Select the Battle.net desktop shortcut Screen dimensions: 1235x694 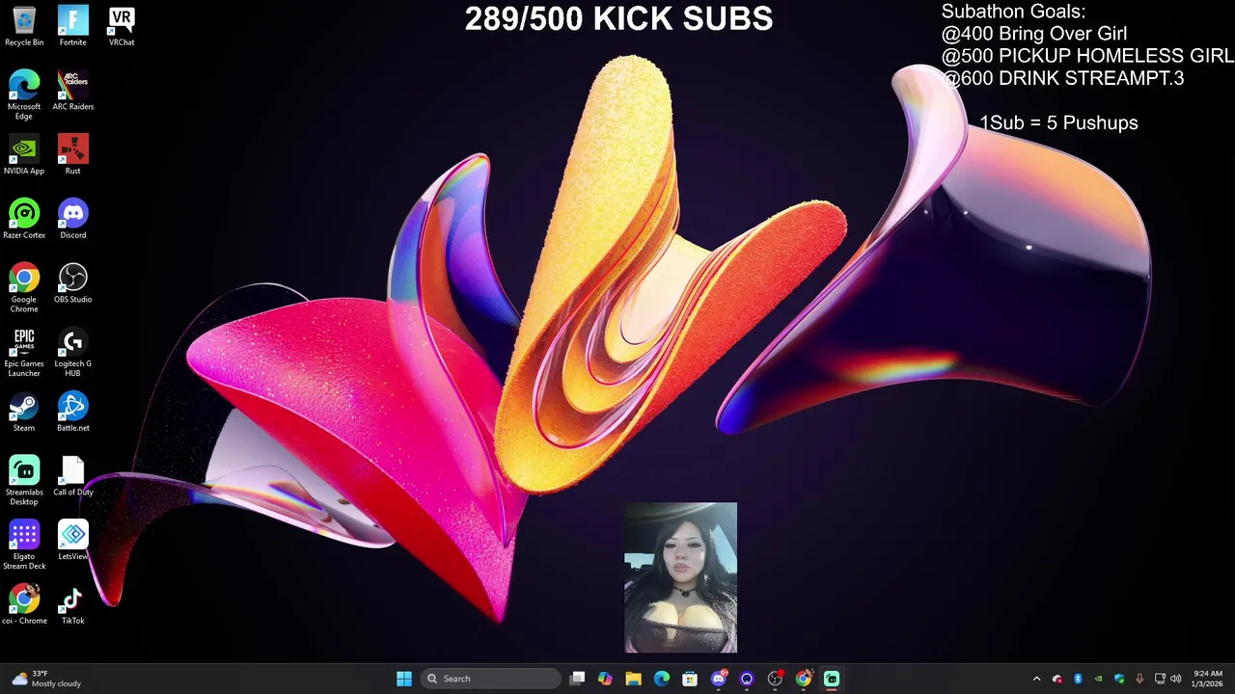coord(73,411)
